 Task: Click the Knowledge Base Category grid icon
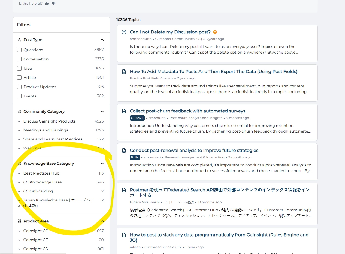[19, 163]
